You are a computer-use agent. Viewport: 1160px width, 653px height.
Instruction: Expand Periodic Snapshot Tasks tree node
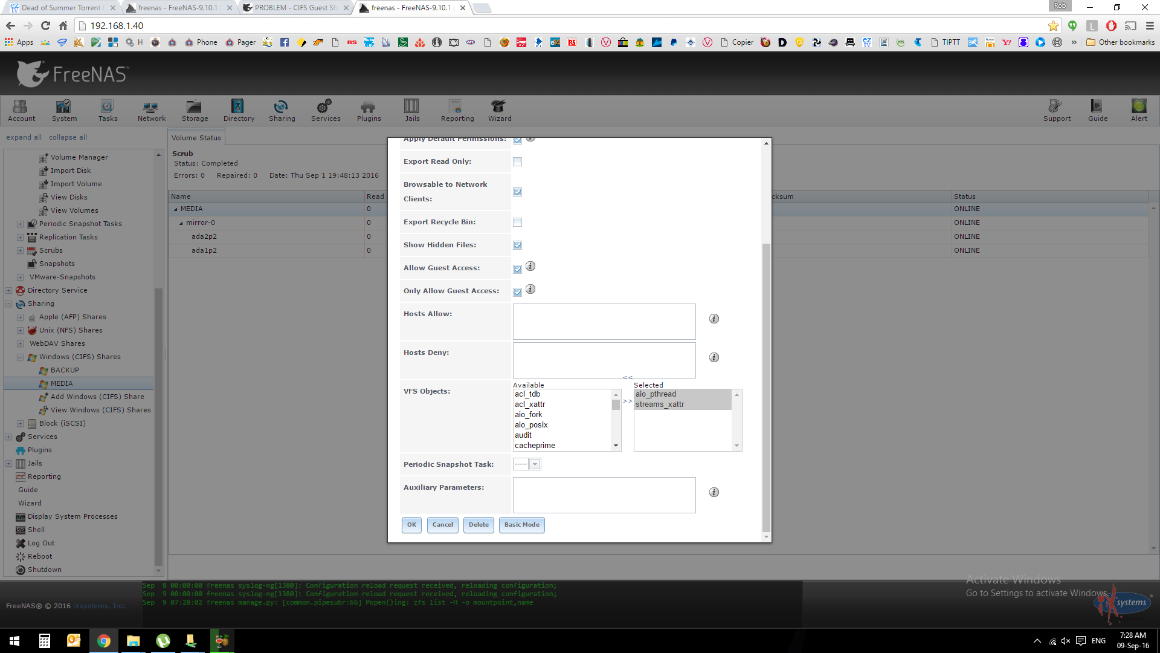pos(20,224)
